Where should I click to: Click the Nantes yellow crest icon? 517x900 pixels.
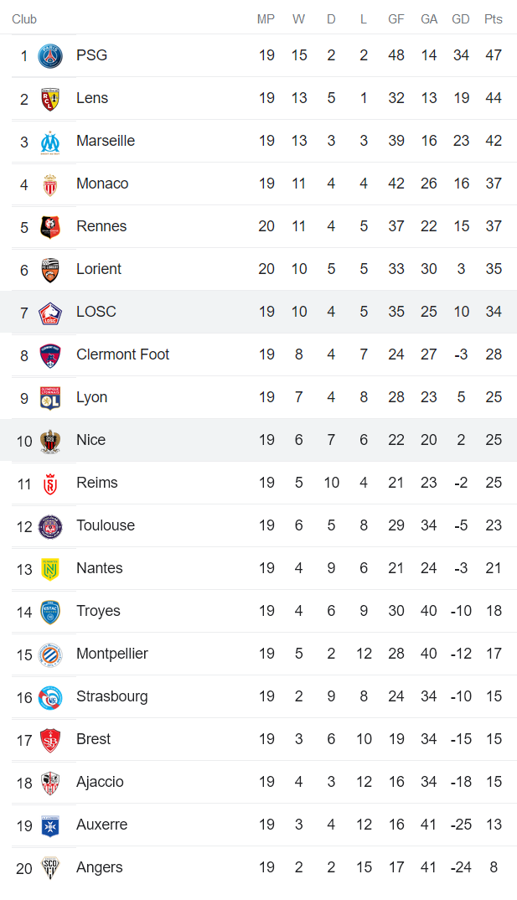point(50,569)
